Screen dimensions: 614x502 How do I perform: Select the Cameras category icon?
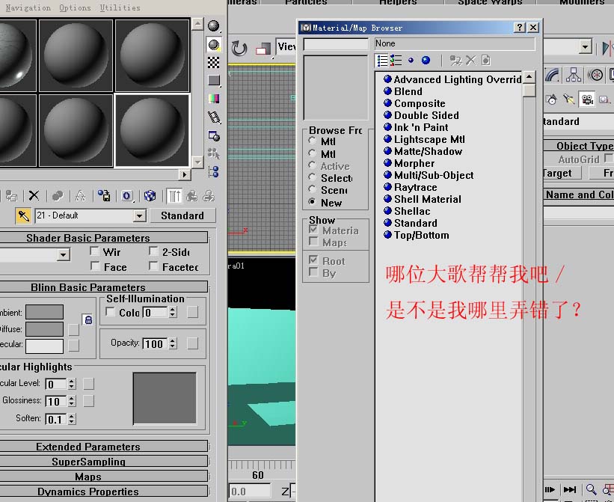pyautogui.click(x=587, y=100)
